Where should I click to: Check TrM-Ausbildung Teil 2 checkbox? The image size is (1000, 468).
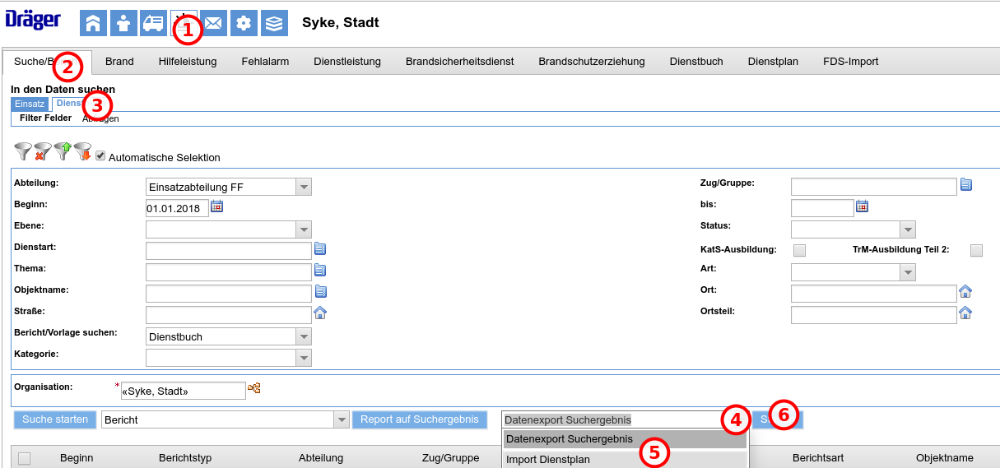click(x=976, y=250)
